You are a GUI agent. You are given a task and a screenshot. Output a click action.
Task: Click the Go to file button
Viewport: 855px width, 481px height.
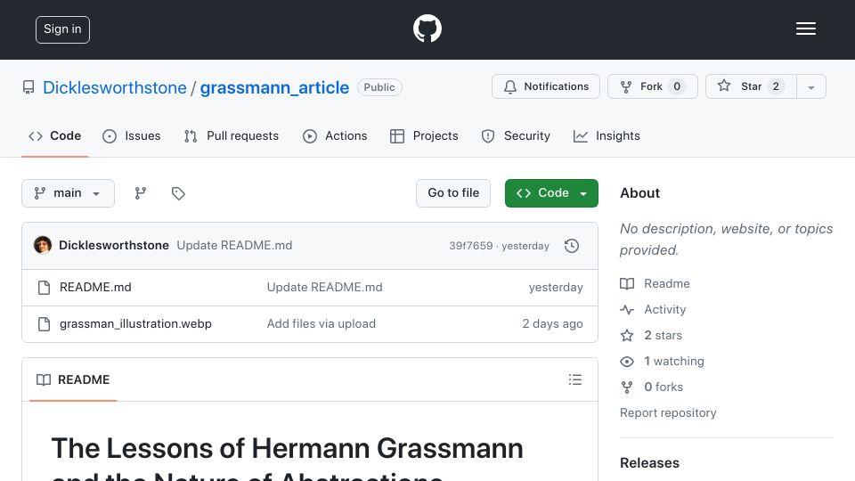click(453, 193)
